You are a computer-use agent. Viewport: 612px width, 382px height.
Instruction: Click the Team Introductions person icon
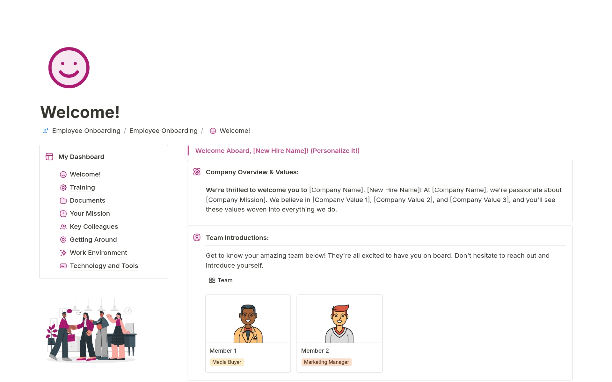coord(197,238)
